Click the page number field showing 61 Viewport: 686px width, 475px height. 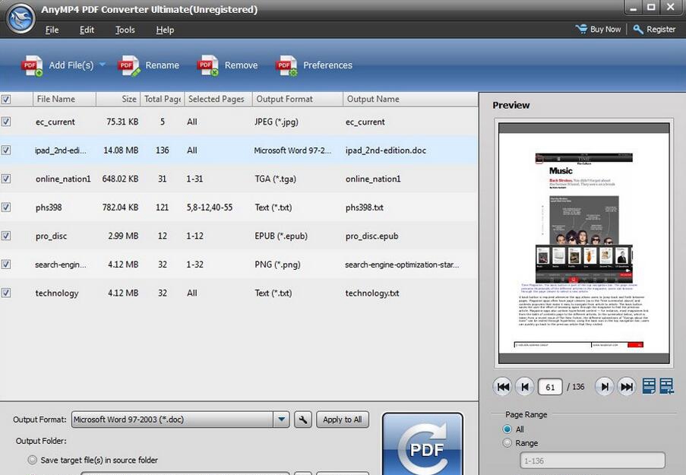[x=550, y=387]
